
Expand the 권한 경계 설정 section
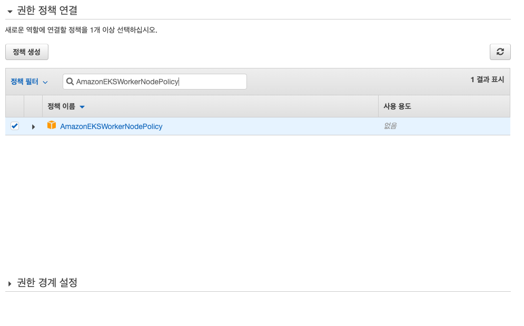9,284
